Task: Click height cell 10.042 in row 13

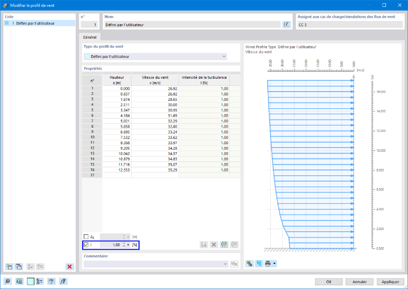Action: (117, 153)
